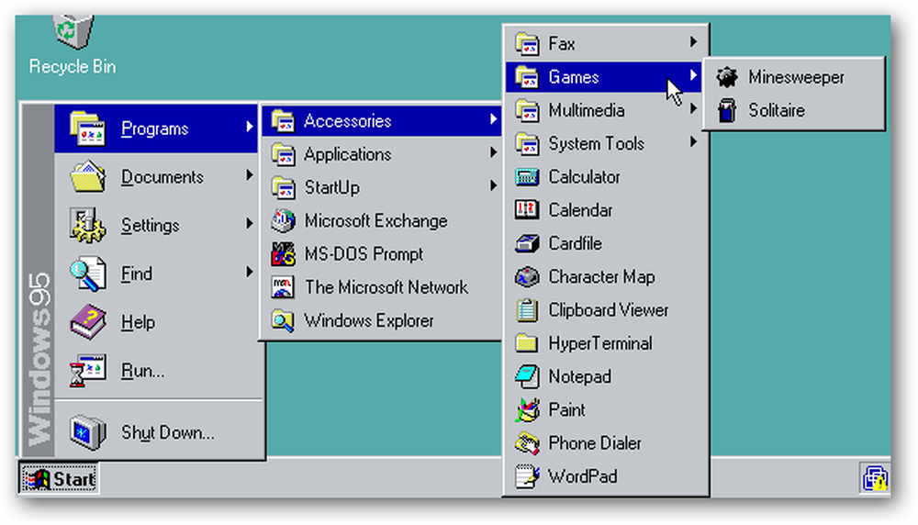
Task: Click the Start button
Action: click(x=59, y=479)
